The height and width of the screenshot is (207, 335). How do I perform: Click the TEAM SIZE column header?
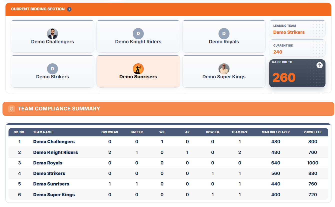tap(239, 132)
